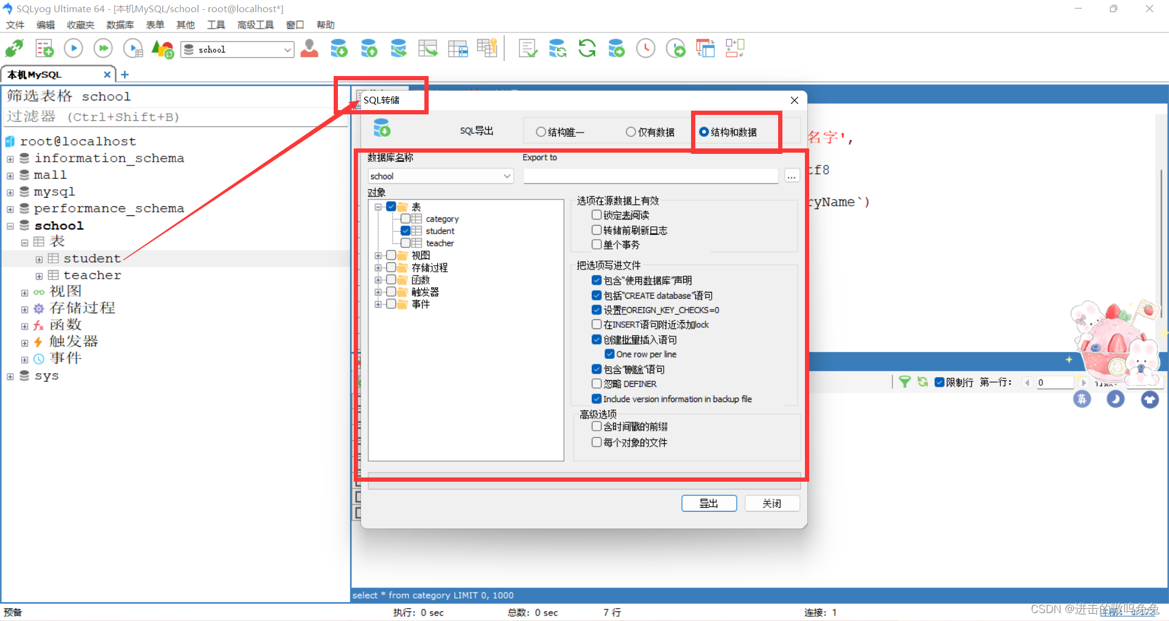1169x621 pixels.
Task: Open the 高级工具 menu
Action: 255,25
